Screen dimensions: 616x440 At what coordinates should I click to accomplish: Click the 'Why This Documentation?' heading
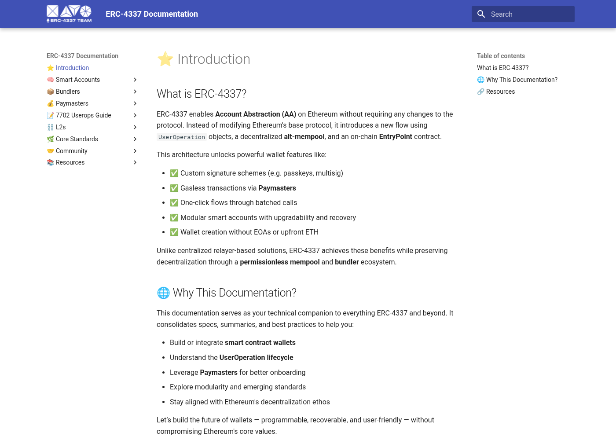coord(227,293)
